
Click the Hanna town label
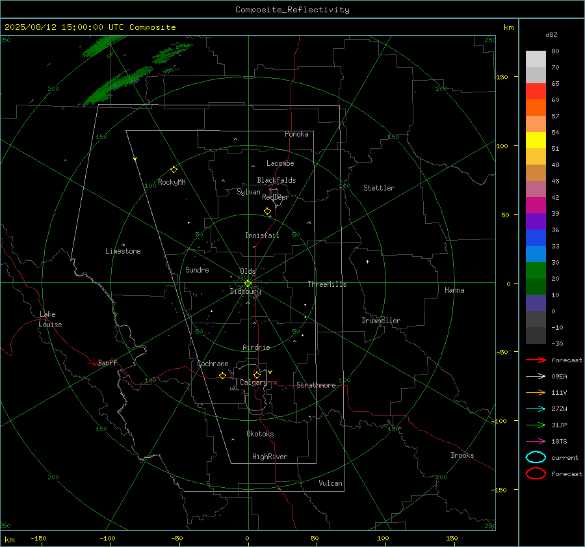pyautogui.click(x=454, y=290)
